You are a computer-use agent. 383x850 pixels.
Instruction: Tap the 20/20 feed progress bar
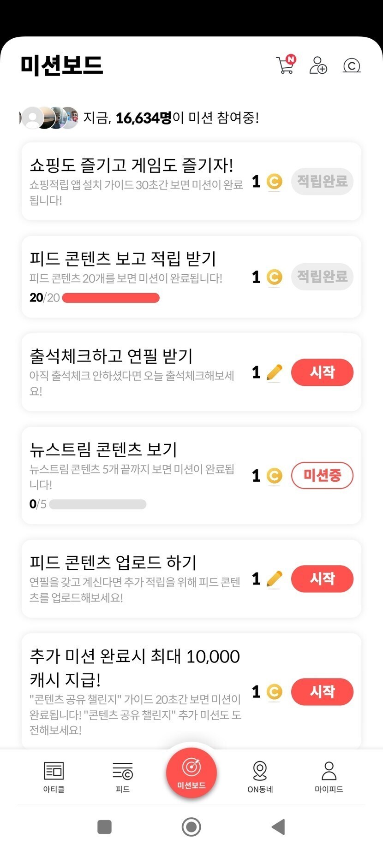click(x=111, y=298)
